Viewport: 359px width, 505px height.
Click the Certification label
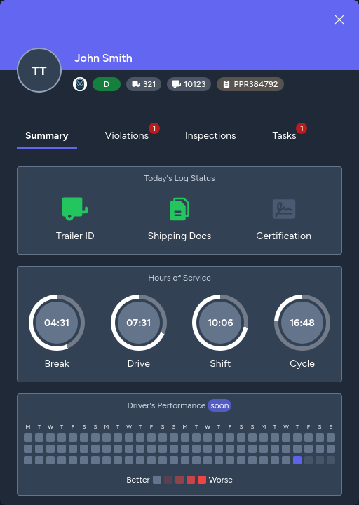pos(284,236)
